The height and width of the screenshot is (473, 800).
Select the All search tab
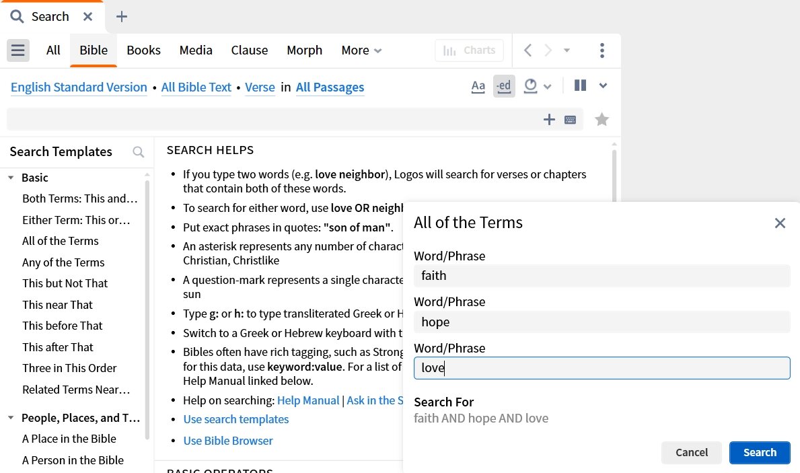point(53,50)
